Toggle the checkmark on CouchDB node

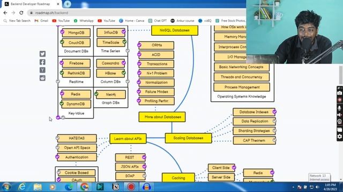(x=62, y=42)
